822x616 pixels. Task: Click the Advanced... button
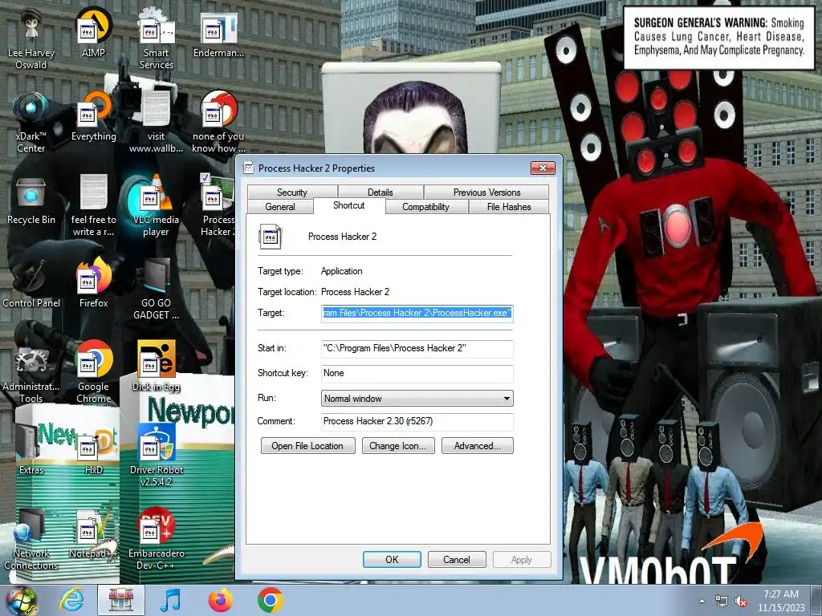pyautogui.click(x=477, y=446)
